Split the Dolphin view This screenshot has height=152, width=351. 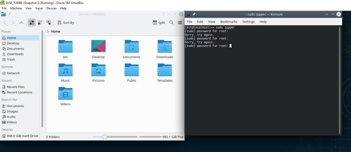pos(159,23)
